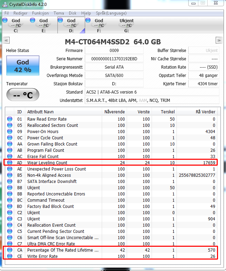Open the Rediger menu
Image resolution: width=226 pixels, height=271 pixels.
click(x=20, y=13)
